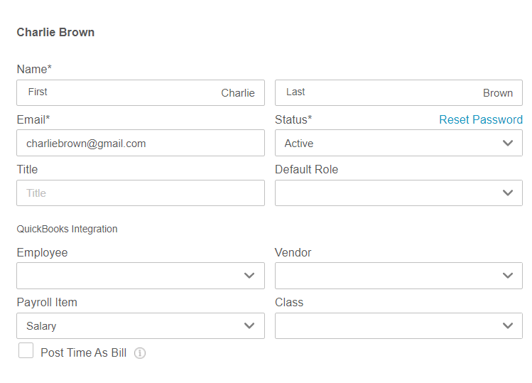Viewport: 532px width, 383px height.
Task: Click the chevron arrow in Class field
Action: click(x=508, y=325)
